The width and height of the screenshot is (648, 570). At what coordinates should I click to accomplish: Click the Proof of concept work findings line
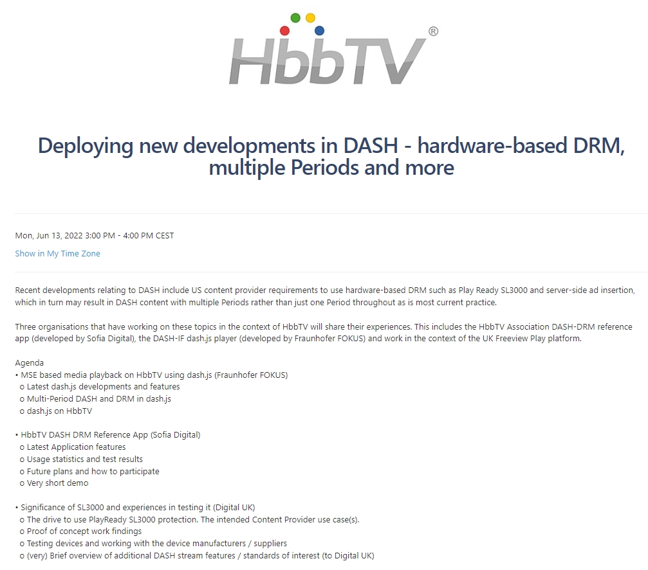82,531
